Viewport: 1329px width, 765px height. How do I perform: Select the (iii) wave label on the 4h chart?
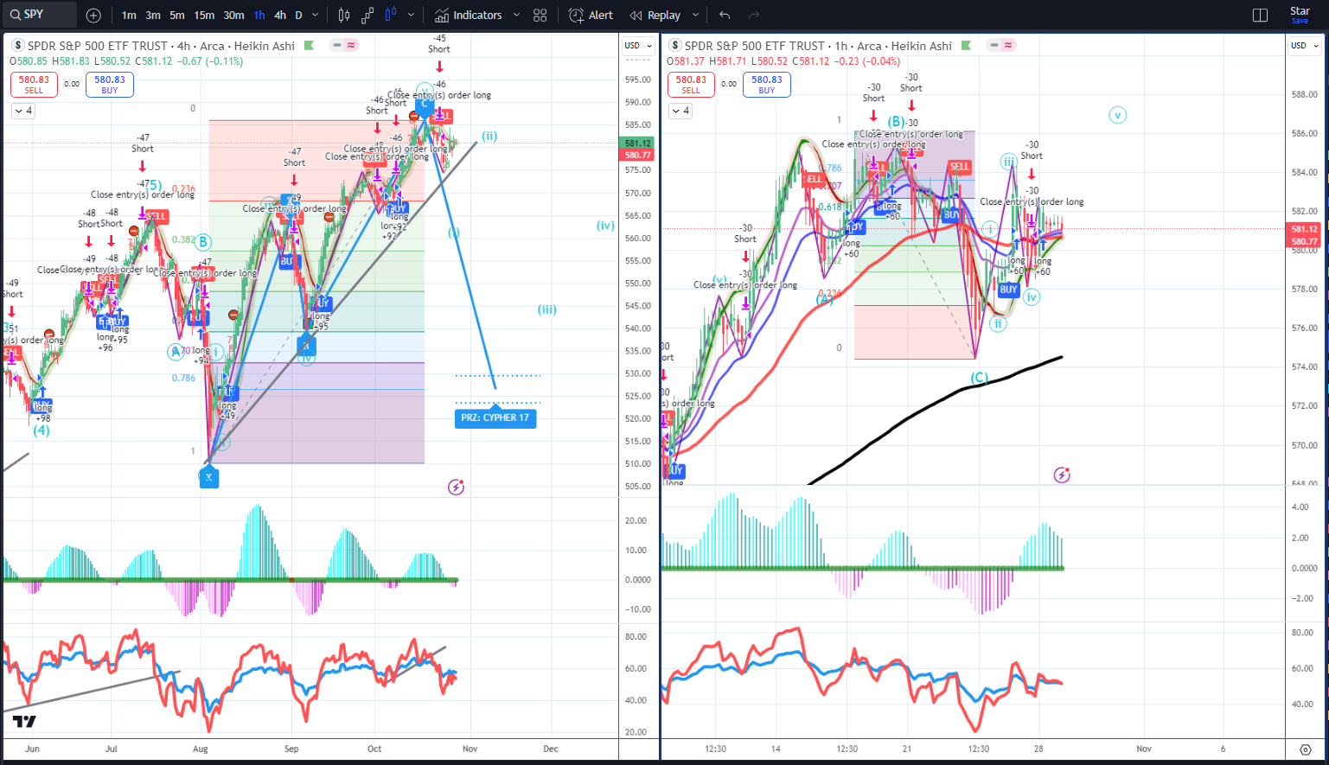547,309
